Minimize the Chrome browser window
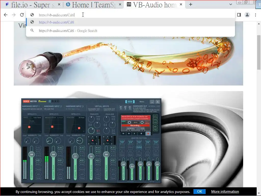 pyautogui.click(x=240, y=2)
